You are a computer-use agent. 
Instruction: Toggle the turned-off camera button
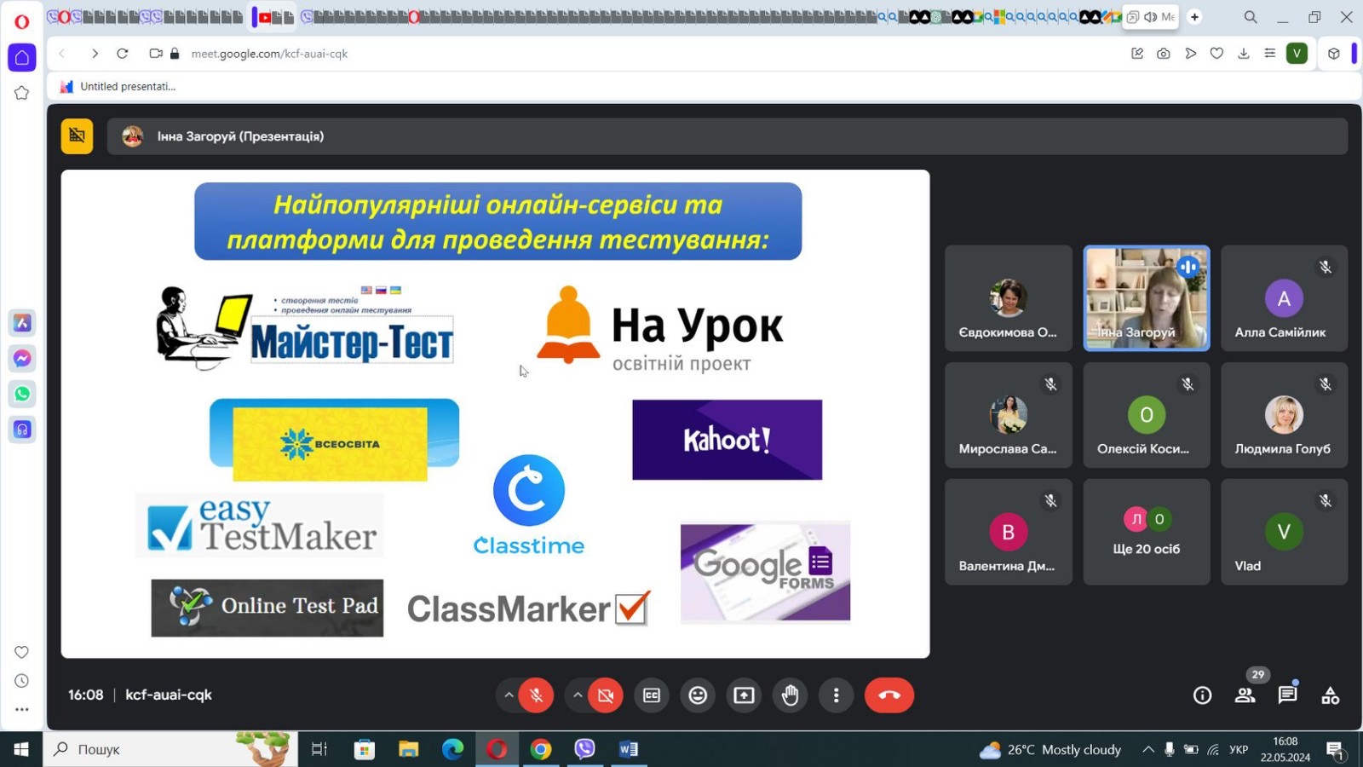(x=606, y=695)
